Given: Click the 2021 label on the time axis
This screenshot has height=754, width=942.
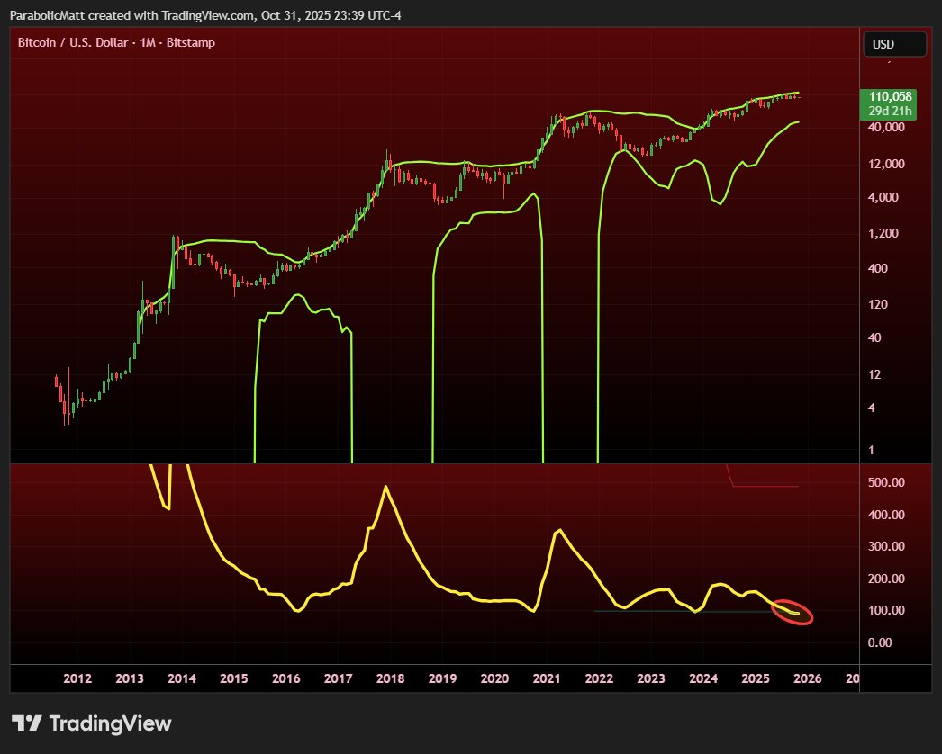Looking at the screenshot, I should 547,678.
